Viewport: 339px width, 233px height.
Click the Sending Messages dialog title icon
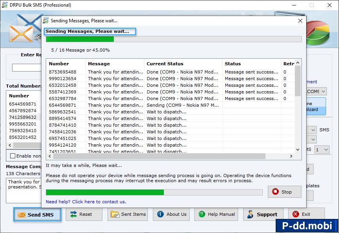pos(46,21)
